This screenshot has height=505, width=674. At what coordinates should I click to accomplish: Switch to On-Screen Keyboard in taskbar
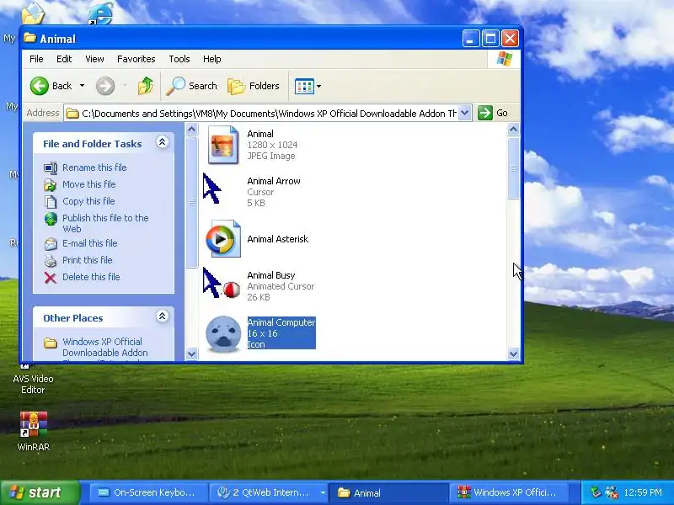pyautogui.click(x=148, y=492)
